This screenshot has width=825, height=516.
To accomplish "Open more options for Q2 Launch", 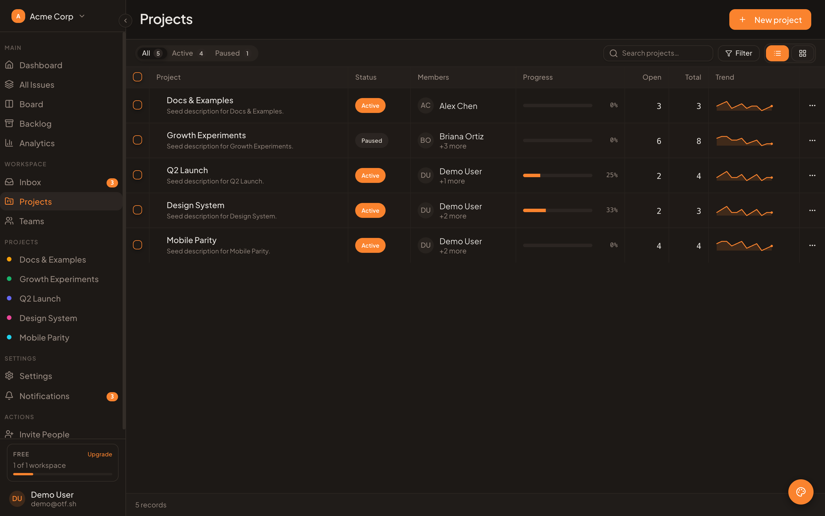I will click(x=812, y=175).
